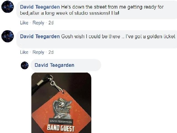Open profile picture beside the studio sessions comment
Viewport: 177px width, 133px height.
tap(7, 7)
